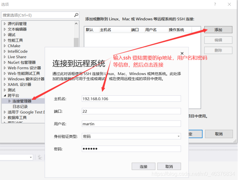This screenshot has width=238, height=180.
Task: Click the 端口 column header
Action: point(137,30)
